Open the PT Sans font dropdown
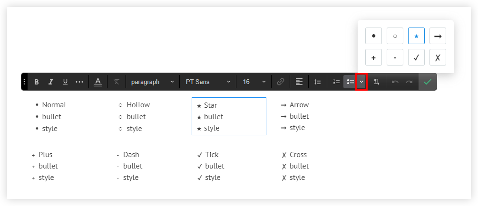Image resolution: width=478 pixels, height=206 pixels. click(x=208, y=82)
